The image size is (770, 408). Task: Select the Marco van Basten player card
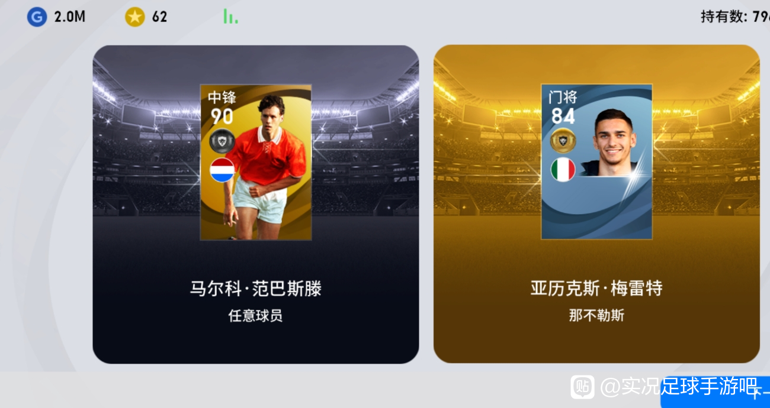click(256, 162)
